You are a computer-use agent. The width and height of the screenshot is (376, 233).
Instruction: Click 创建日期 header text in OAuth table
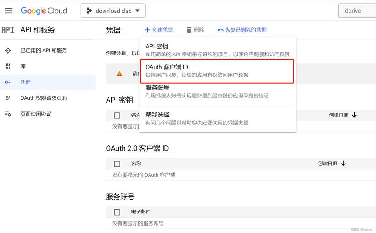[x=328, y=164]
